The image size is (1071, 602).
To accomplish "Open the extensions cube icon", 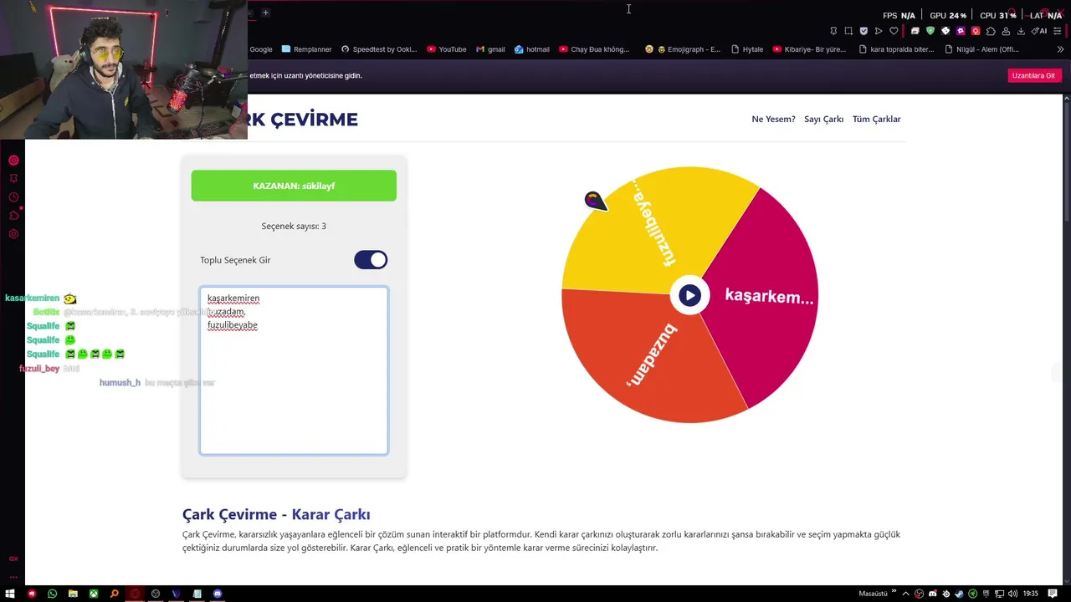I will [x=991, y=31].
